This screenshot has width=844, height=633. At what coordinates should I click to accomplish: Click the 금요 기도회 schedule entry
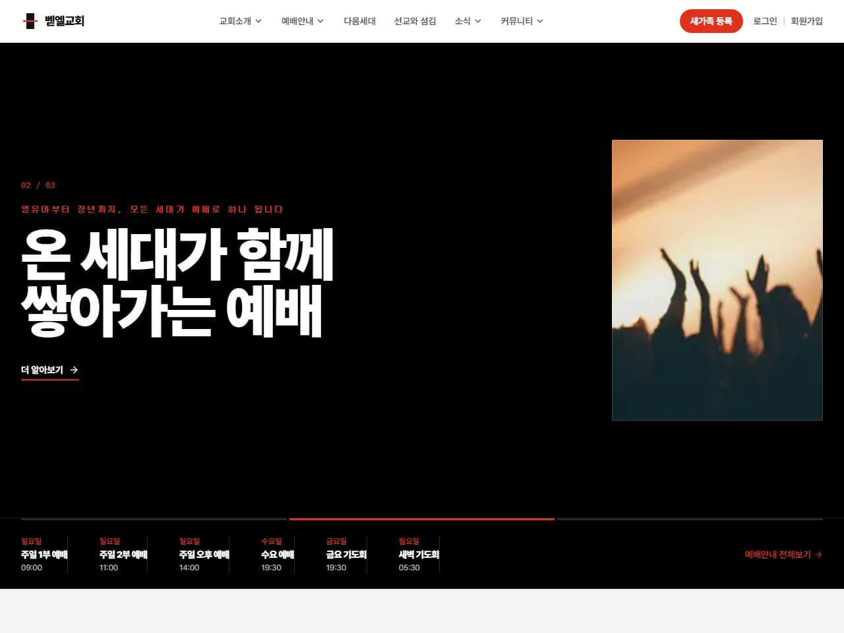[346, 555]
